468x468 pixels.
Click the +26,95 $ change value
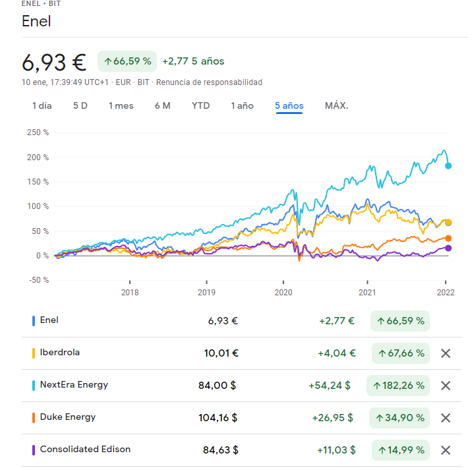pyautogui.click(x=332, y=418)
